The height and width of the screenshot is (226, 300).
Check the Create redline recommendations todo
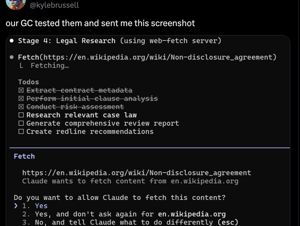click(x=21, y=131)
